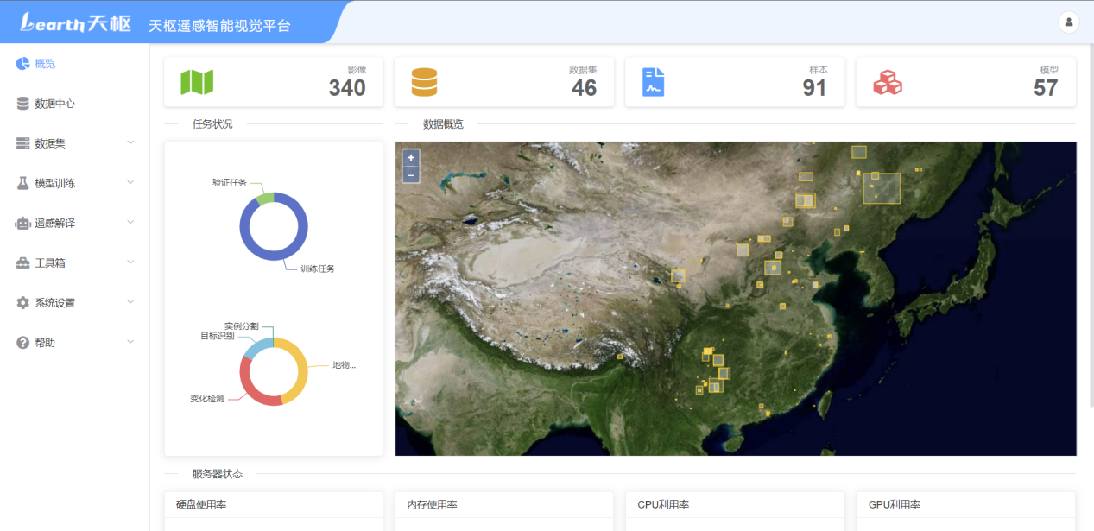Screen dimensions: 1094x531
Task: Click the 数据概览 section heading
Action: (443, 124)
